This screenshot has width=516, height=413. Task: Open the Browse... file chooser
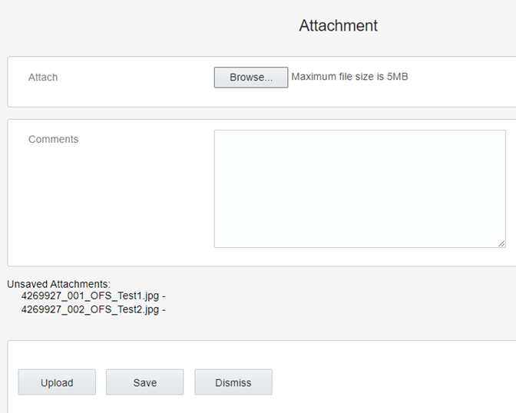click(251, 78)
